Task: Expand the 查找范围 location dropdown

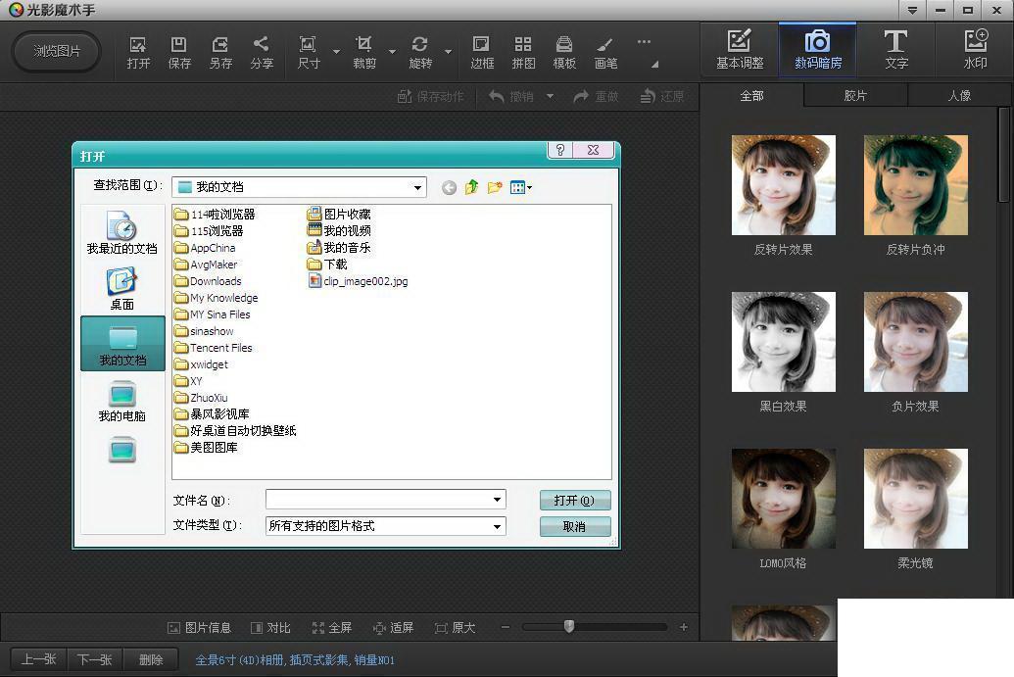Action: (417, 187)
